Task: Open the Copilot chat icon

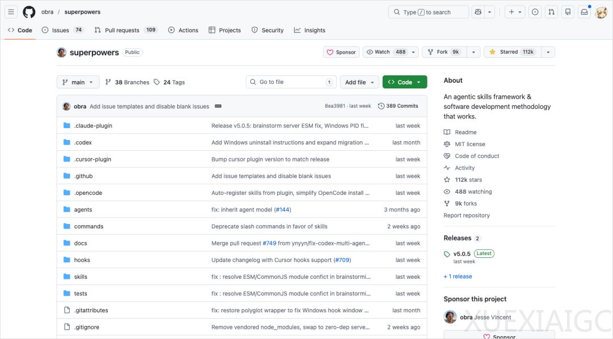Action: tap(478, 12)
